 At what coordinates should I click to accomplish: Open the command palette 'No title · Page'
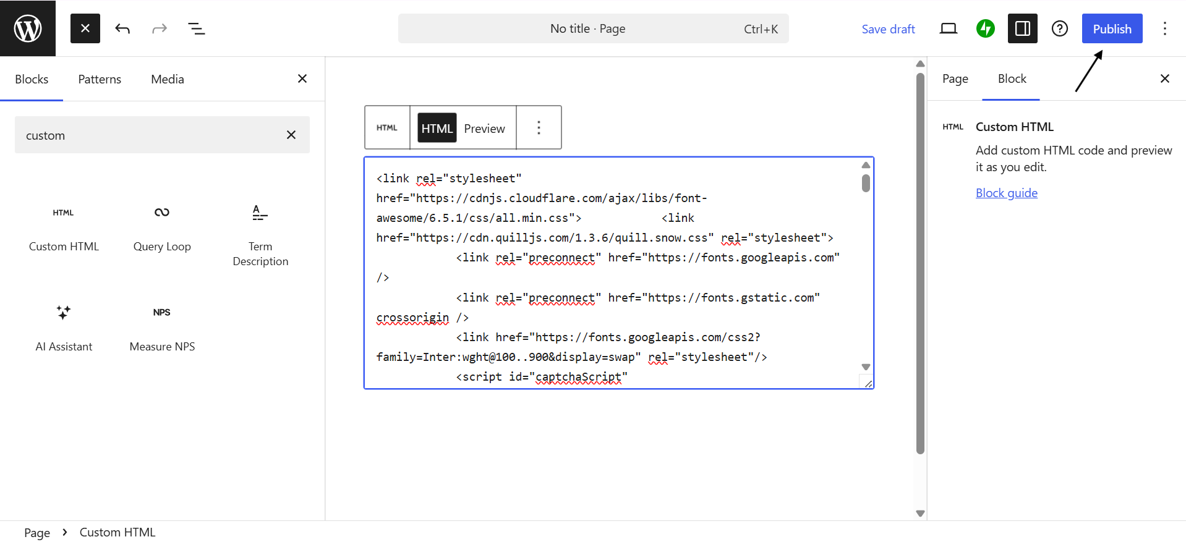coord(594,28)
